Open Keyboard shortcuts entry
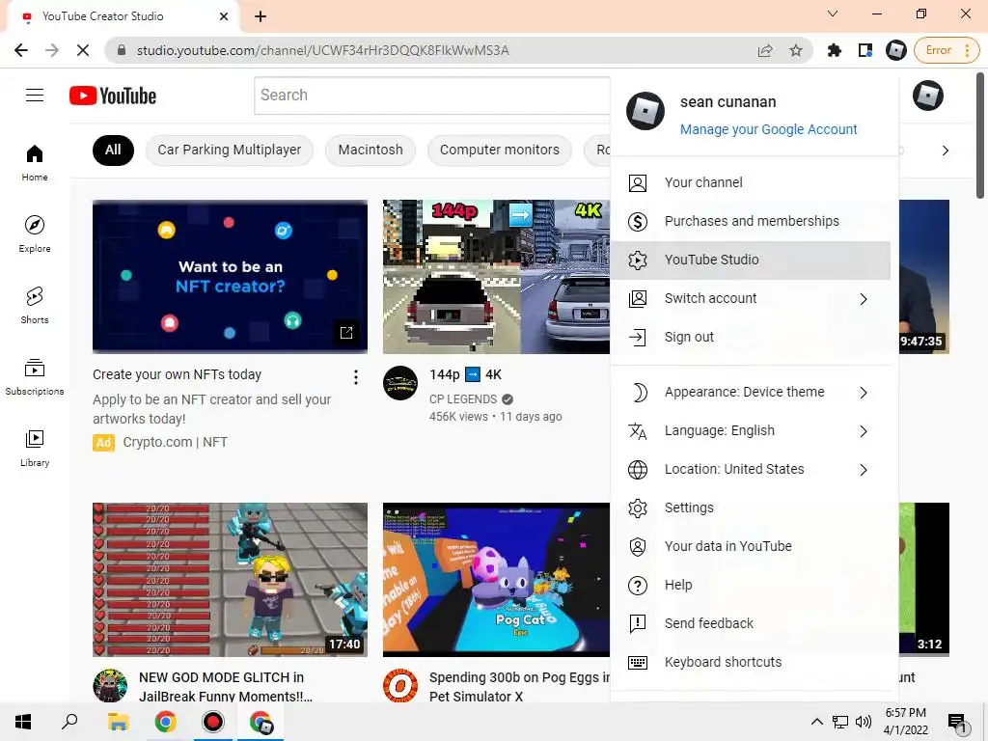988x741 pixels. (x=751, y=662)
